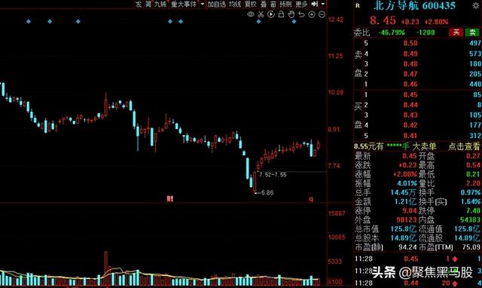Toggle the eye visibility icon above chart
Viewport: 482px width, 288px height.
(x=251, y=14)
